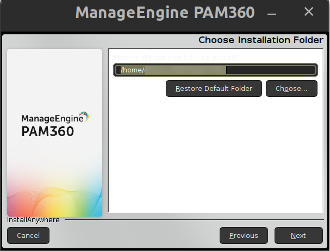The width and height of the screenshot is (330, 251).
Task: Close the ManageEngine PAM360 installer window
Action: 309,11
